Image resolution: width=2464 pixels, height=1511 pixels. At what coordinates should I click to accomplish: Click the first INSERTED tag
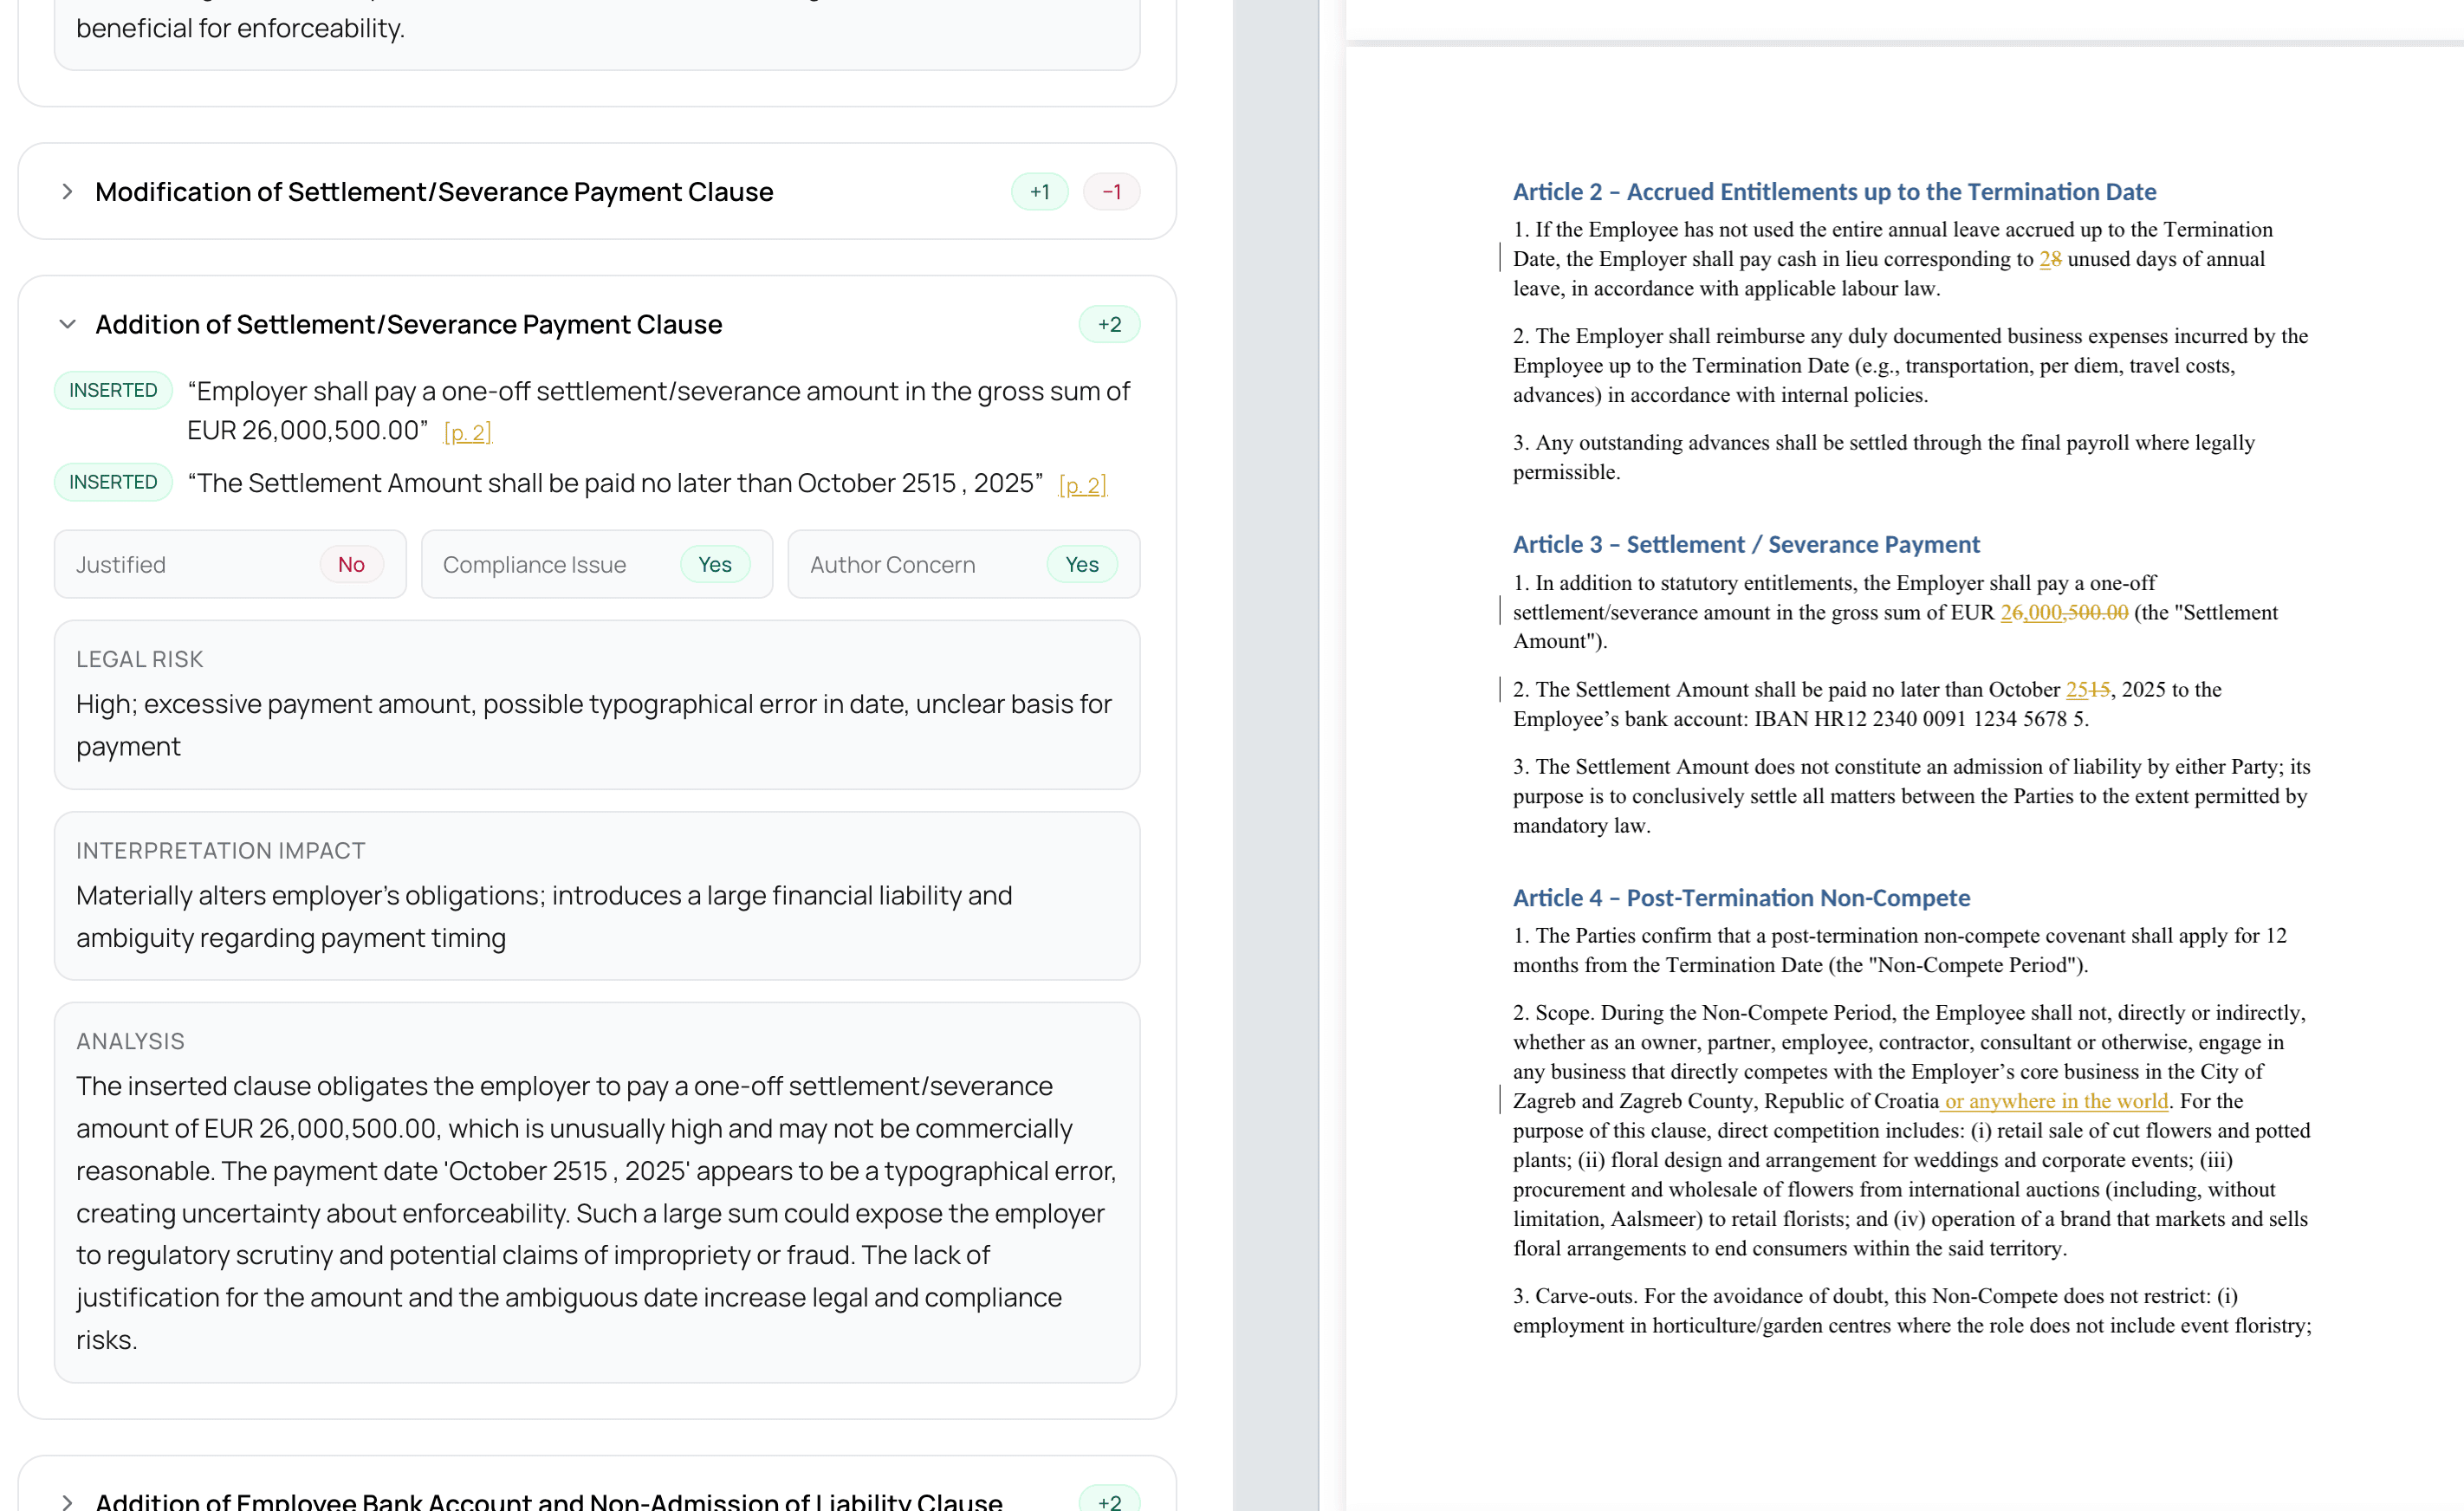point(113,390)
